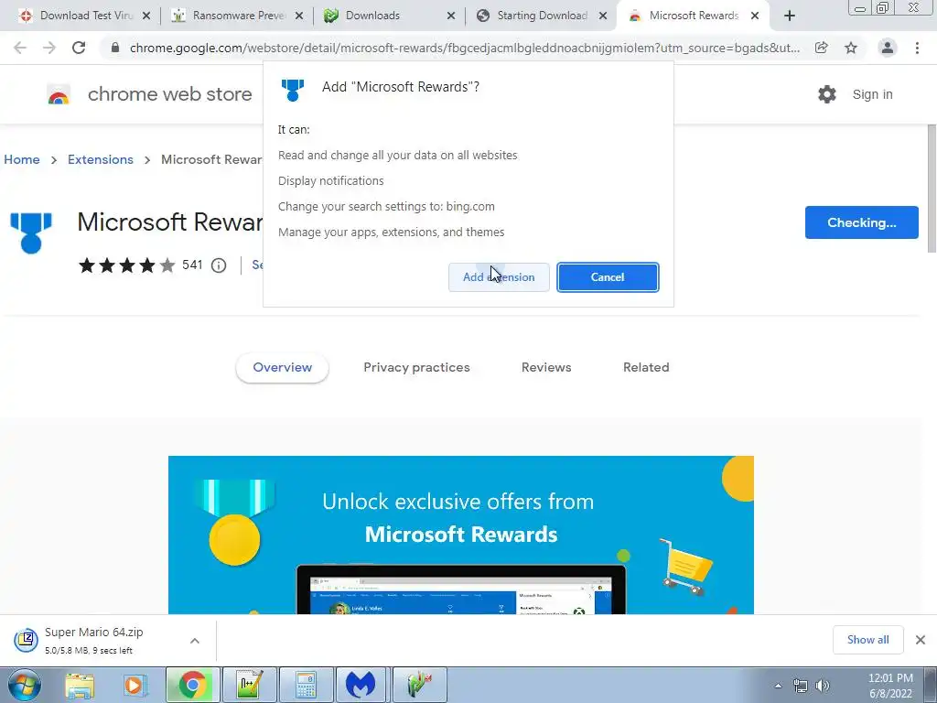This screenshot has height=703, width=937.
Task: Click the lock icon in address bar
Action: click(x=115, y=48)
